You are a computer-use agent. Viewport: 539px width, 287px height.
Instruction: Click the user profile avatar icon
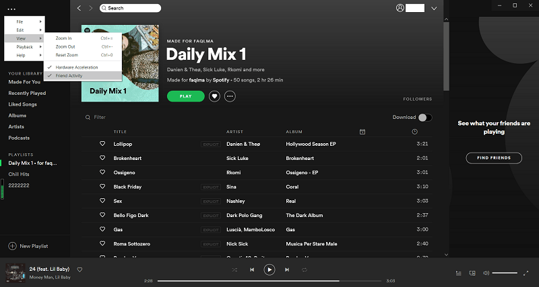(400, 8)
